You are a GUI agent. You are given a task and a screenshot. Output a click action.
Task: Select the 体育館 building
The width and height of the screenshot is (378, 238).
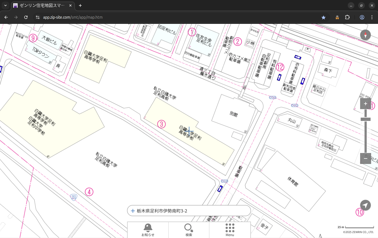[x=293, y=181]
